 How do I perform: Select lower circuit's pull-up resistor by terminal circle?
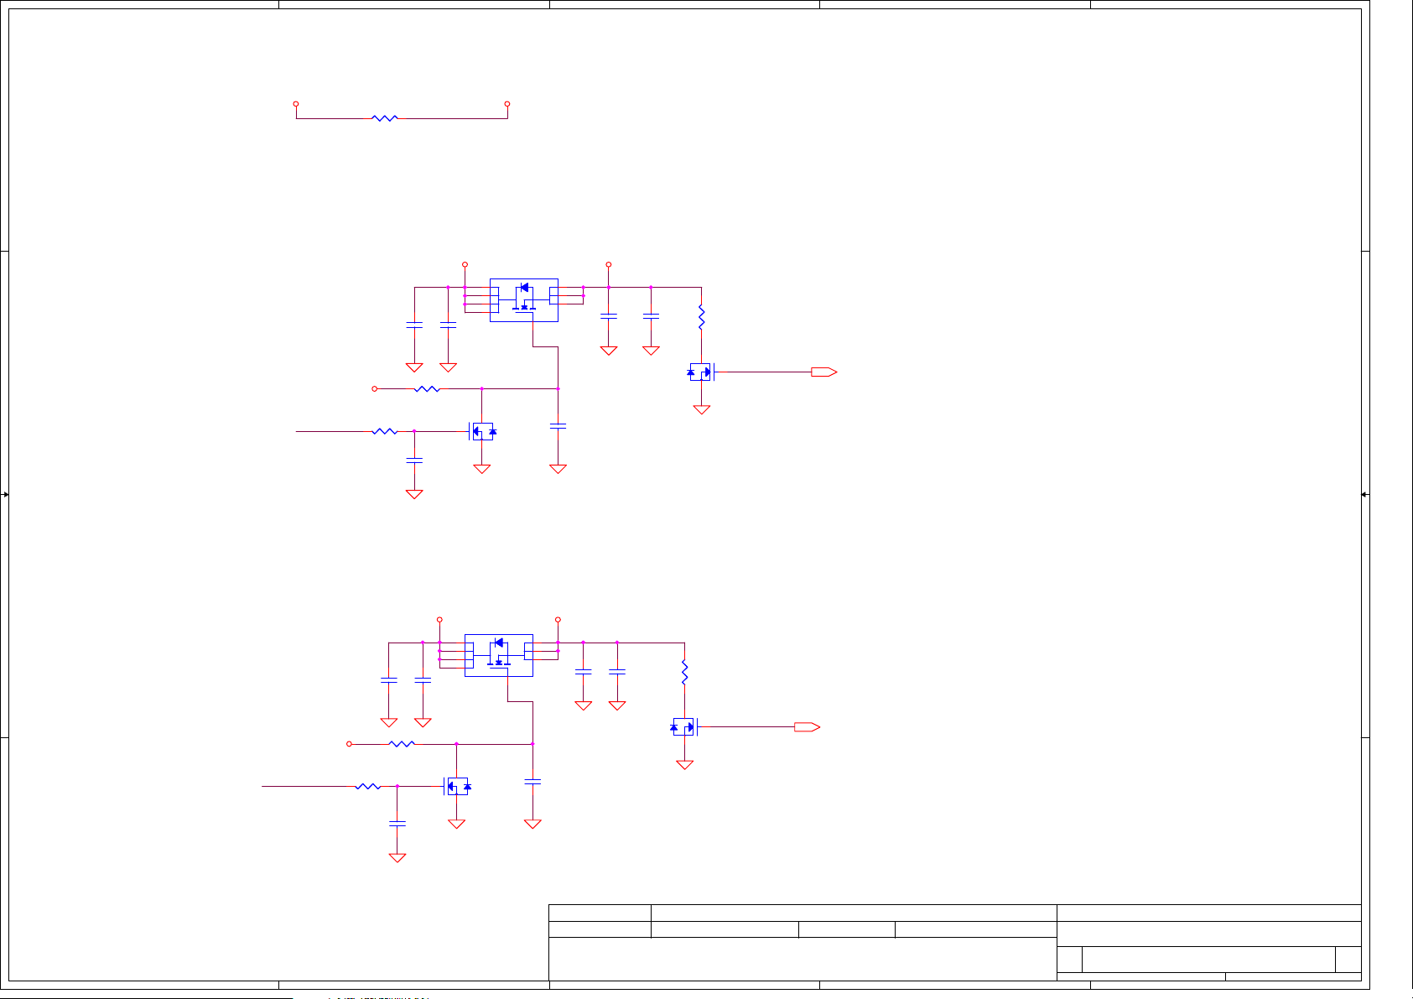coord(402,744)
